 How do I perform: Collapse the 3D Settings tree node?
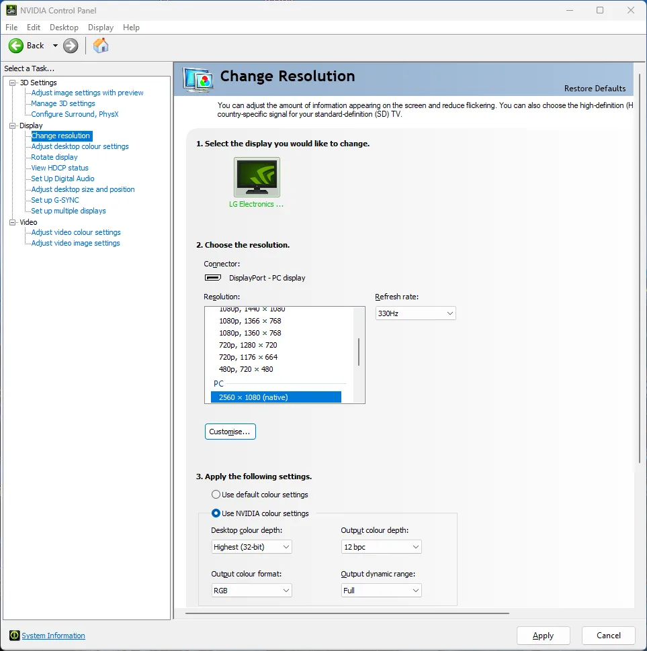point(12,83)
